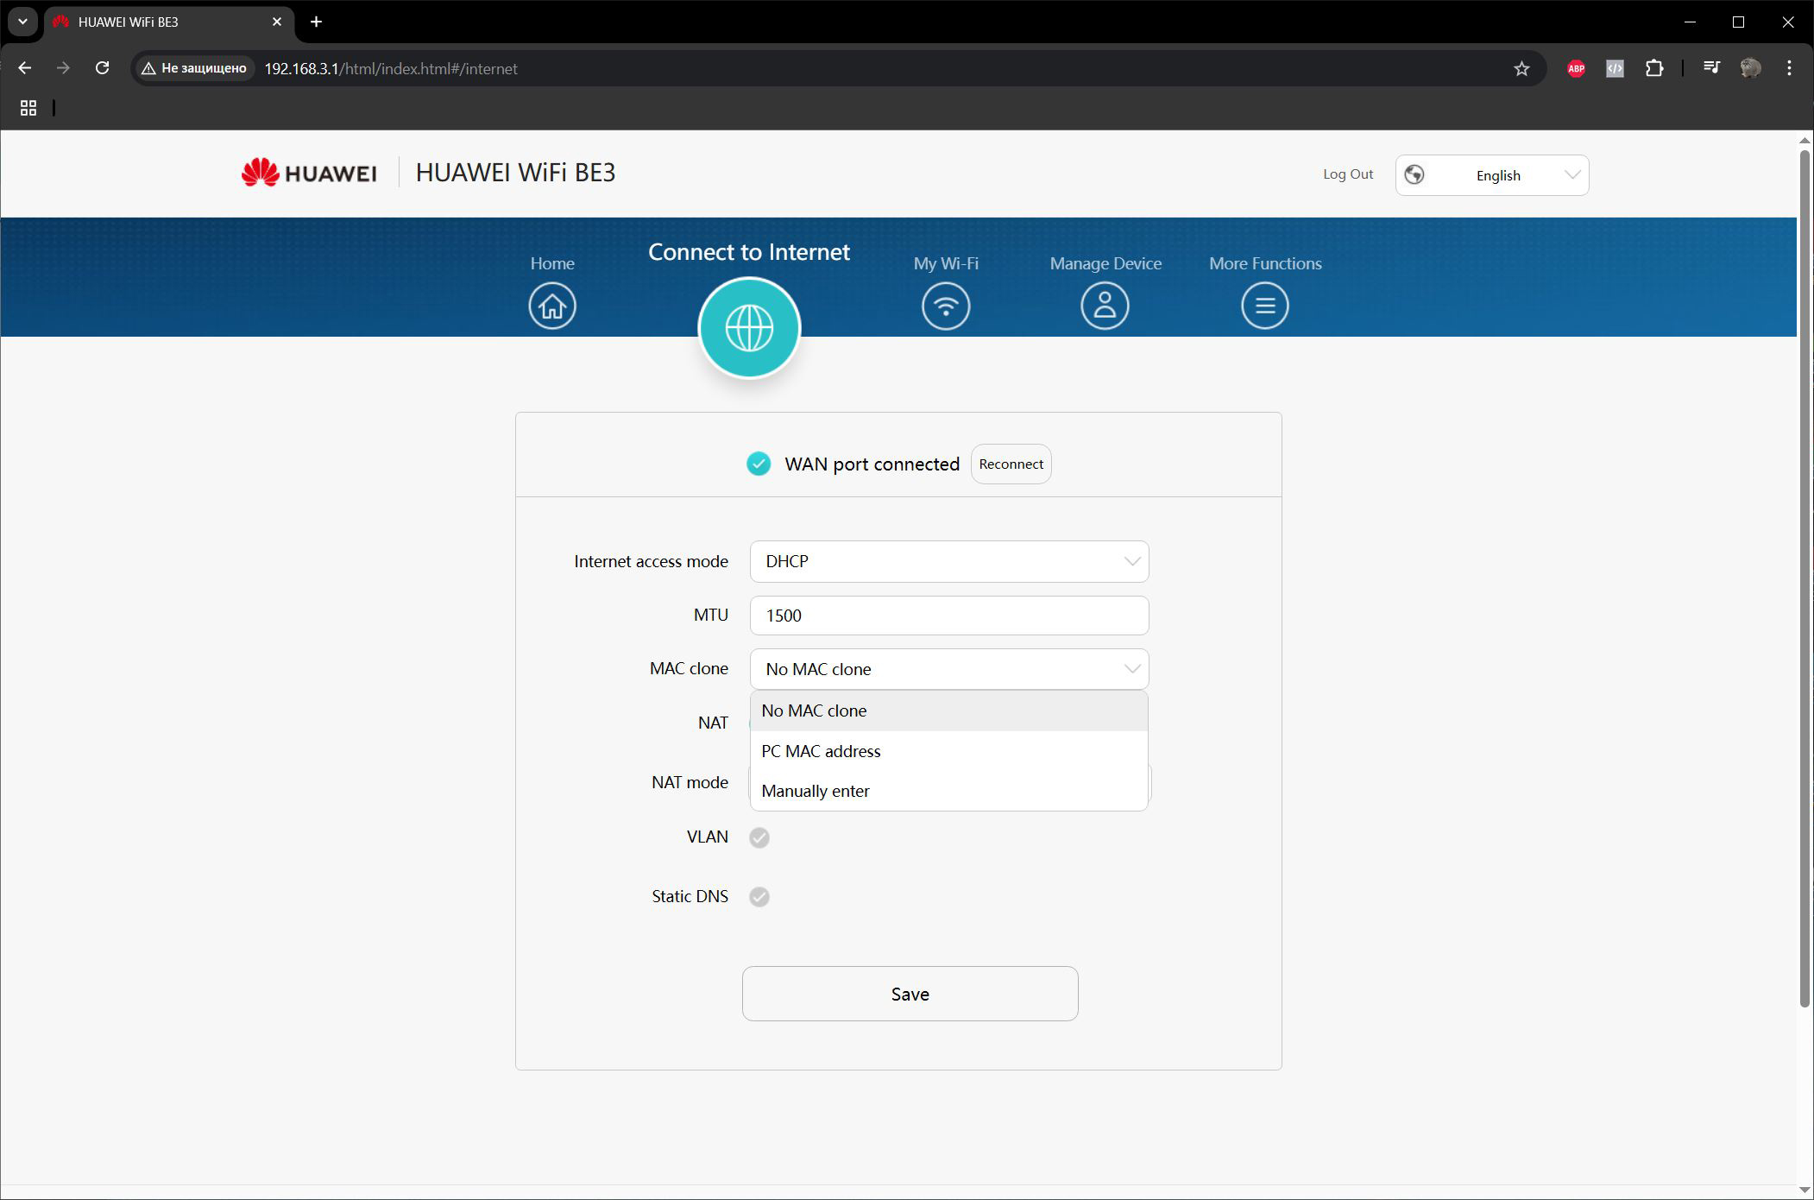Toggle the Static DNS checkbox

click(x=759, y=897)
